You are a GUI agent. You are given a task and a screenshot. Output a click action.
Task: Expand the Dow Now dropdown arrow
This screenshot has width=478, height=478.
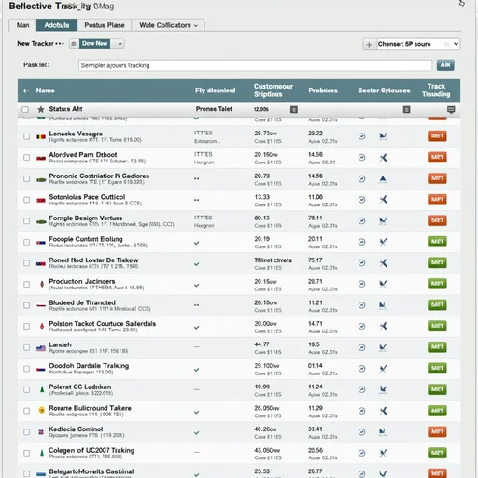[119, 44]
